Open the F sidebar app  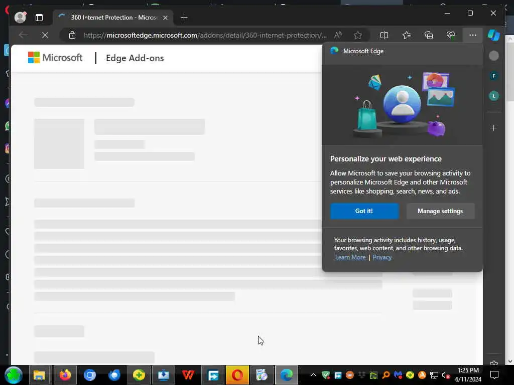click(x=494, y=76)
